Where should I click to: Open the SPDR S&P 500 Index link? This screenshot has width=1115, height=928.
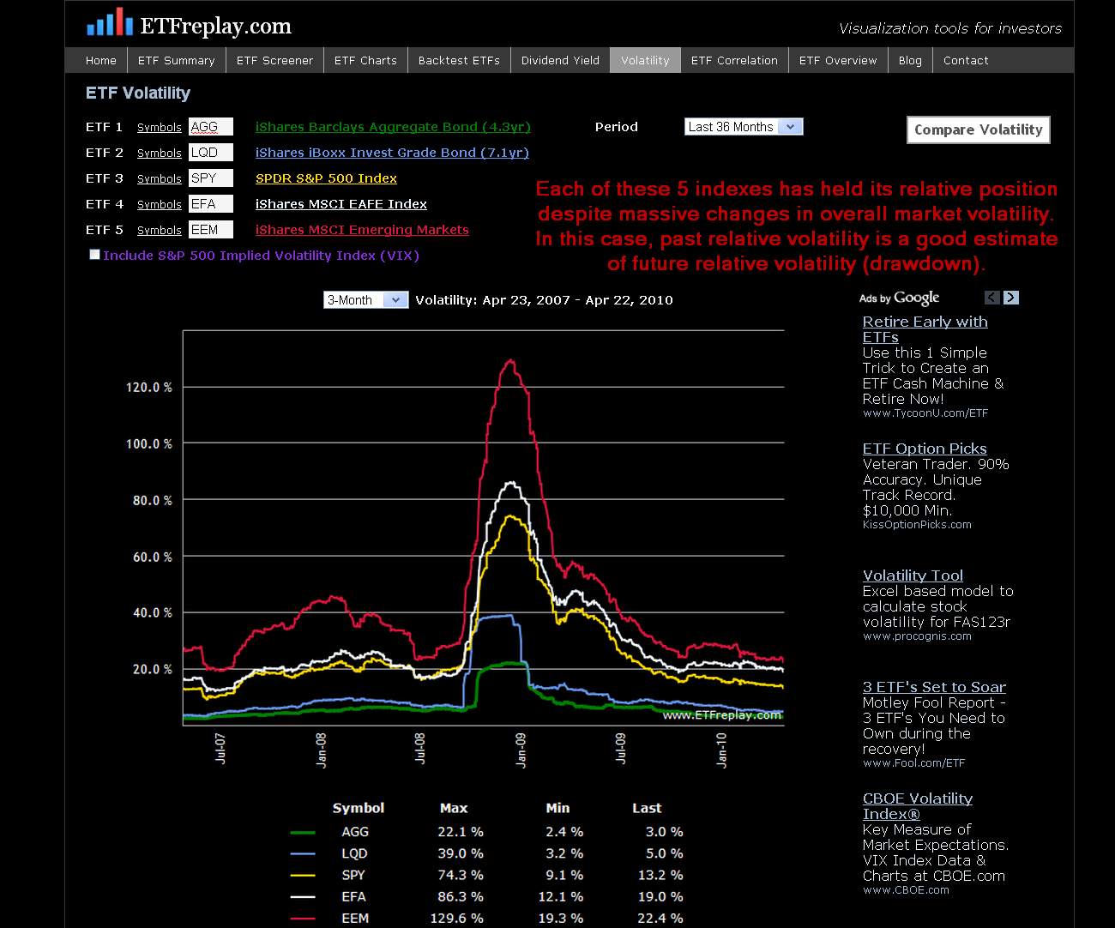[x=326, y=178]
